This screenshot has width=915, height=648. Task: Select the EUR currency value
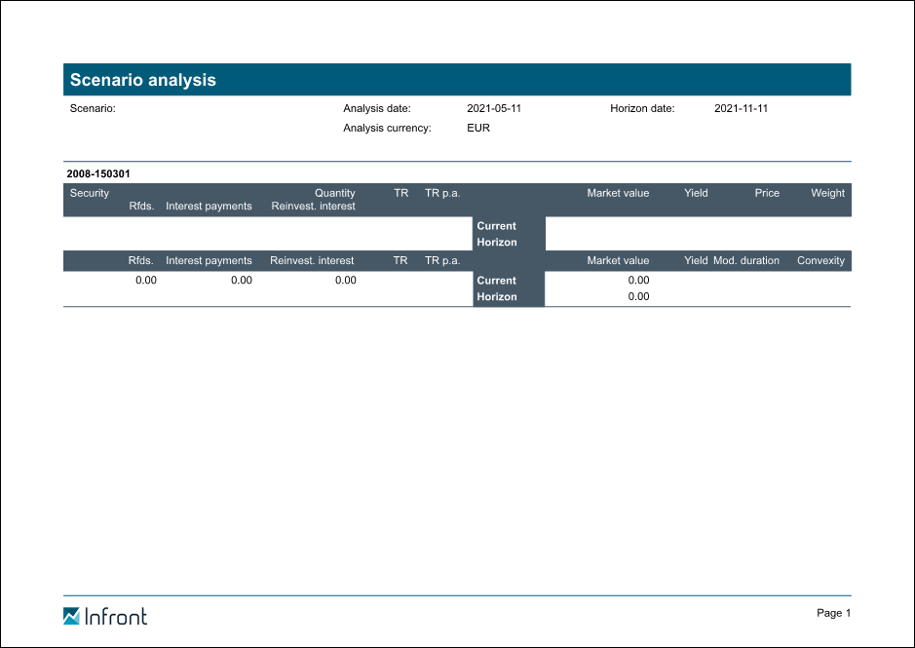(478, 128)
